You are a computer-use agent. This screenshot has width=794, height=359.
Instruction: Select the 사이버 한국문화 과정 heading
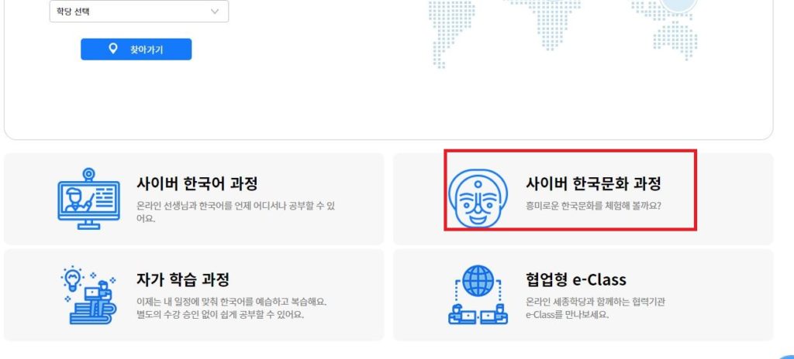pos(593,184)
